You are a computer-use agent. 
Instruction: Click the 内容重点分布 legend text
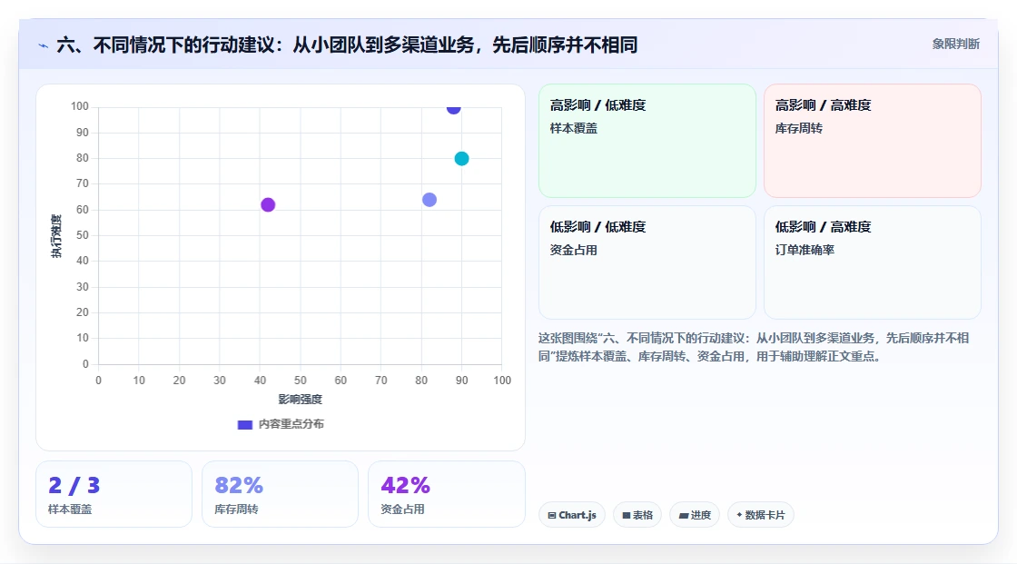coord(291,424)
